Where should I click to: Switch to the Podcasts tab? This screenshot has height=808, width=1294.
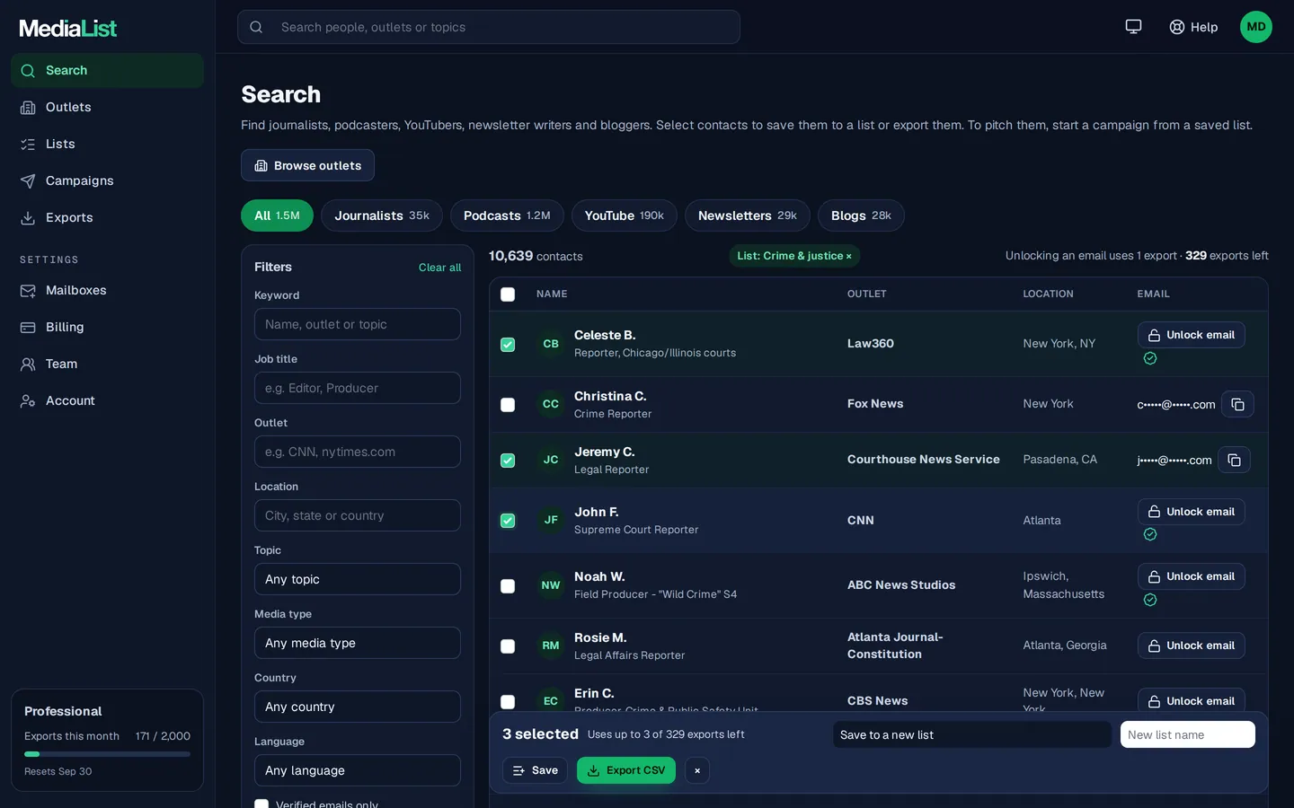507,215
